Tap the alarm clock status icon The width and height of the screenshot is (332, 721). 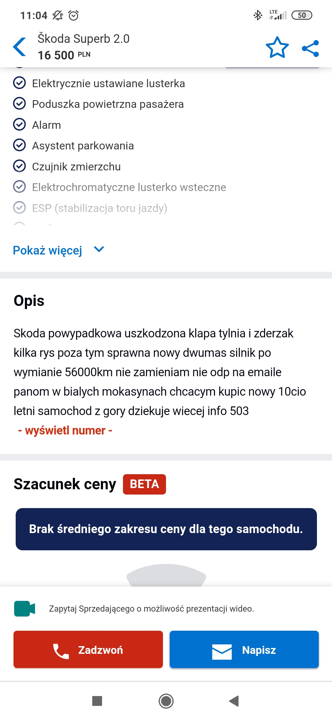pos(73,15)
